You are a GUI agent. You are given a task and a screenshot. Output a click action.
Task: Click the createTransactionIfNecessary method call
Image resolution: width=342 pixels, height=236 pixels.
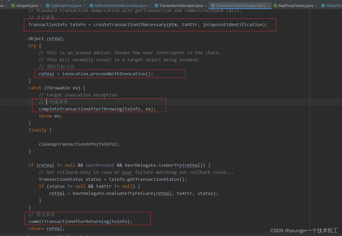(x=130, y=24)
